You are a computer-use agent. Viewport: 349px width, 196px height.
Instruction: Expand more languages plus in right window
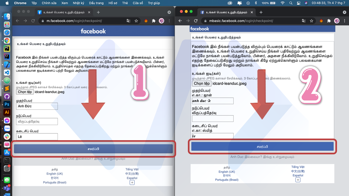coord(298,180)
